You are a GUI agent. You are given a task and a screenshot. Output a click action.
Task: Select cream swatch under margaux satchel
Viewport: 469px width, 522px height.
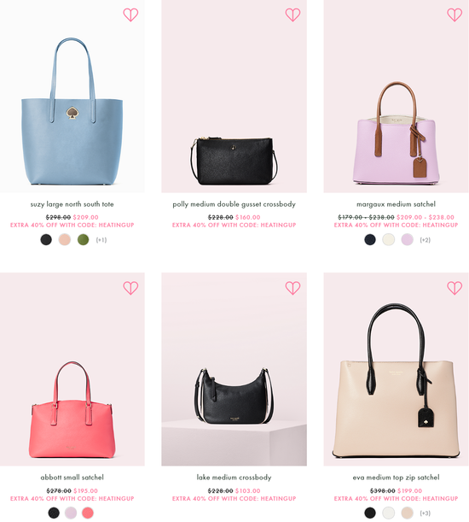[x=389, y=239]
